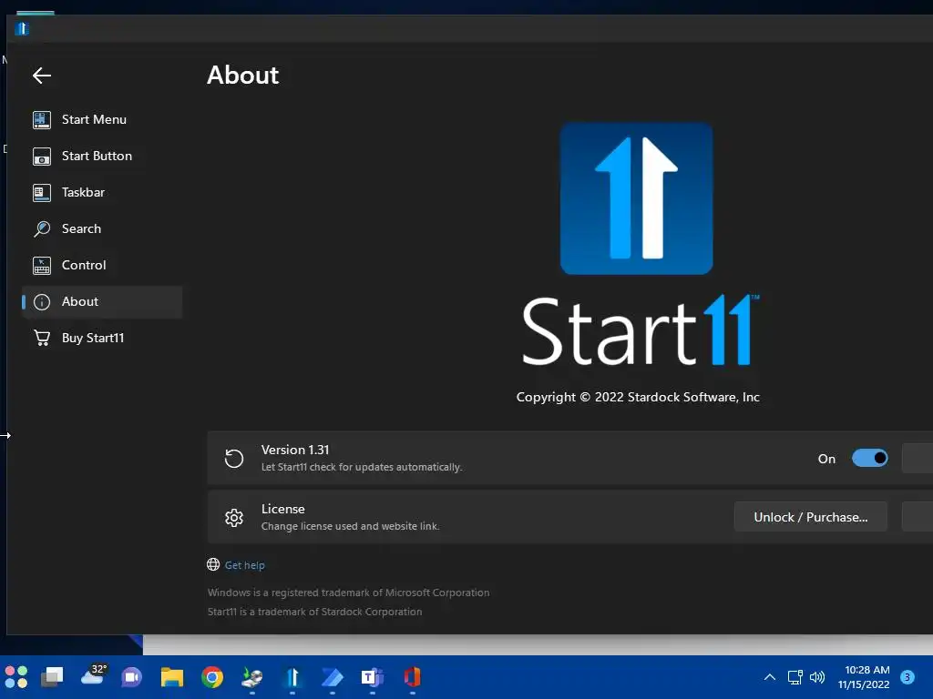The width and height of the screenshot is (933, 699).
Task: Open the green drive utility taskbar icon
Action: (252, 677)
